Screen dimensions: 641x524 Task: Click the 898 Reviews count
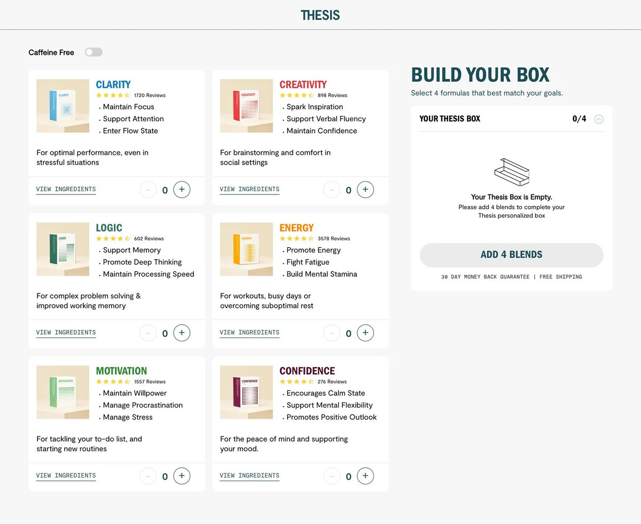pyautogui.click(x=332, y=95)
